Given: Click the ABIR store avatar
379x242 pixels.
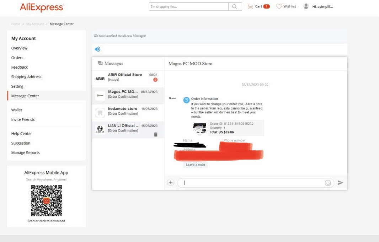Looking at the screenshot, I should click(100, 79).
